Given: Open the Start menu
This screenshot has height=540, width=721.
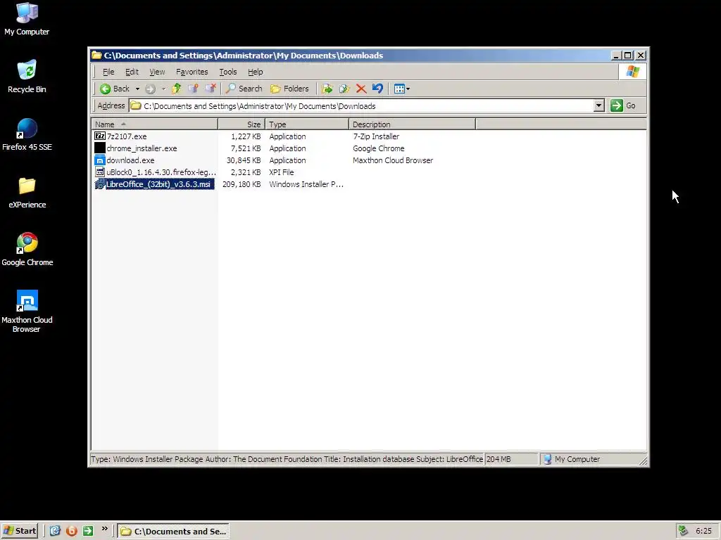Looking at the screenshot, I should [x=20, y=531].
